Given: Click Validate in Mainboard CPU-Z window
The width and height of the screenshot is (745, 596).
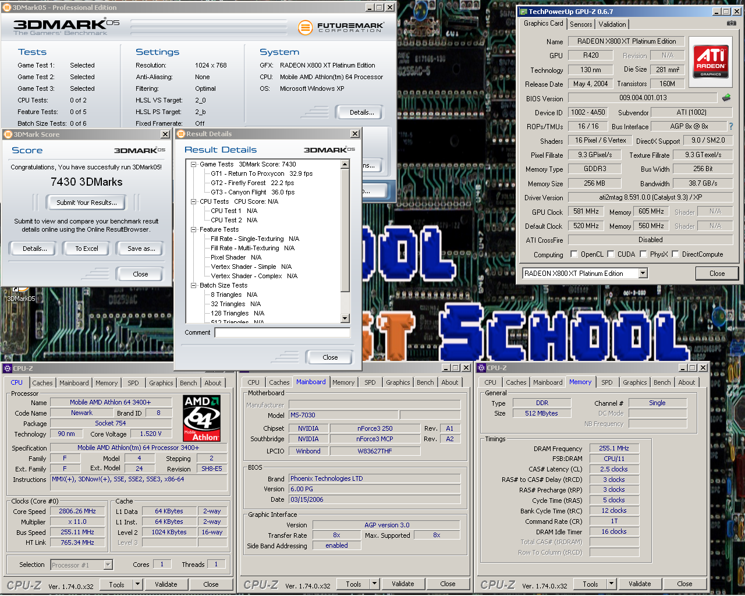Looking at the screenshot, I should click(403, 584).
